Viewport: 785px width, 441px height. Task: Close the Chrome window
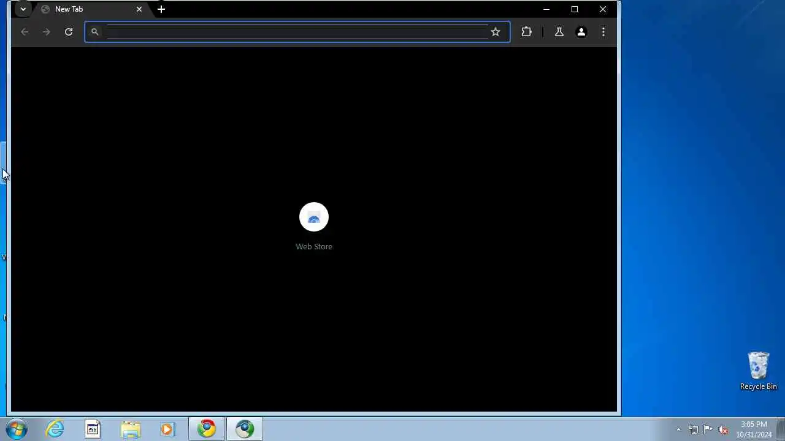pyautogui.click(x=603, y=9)
